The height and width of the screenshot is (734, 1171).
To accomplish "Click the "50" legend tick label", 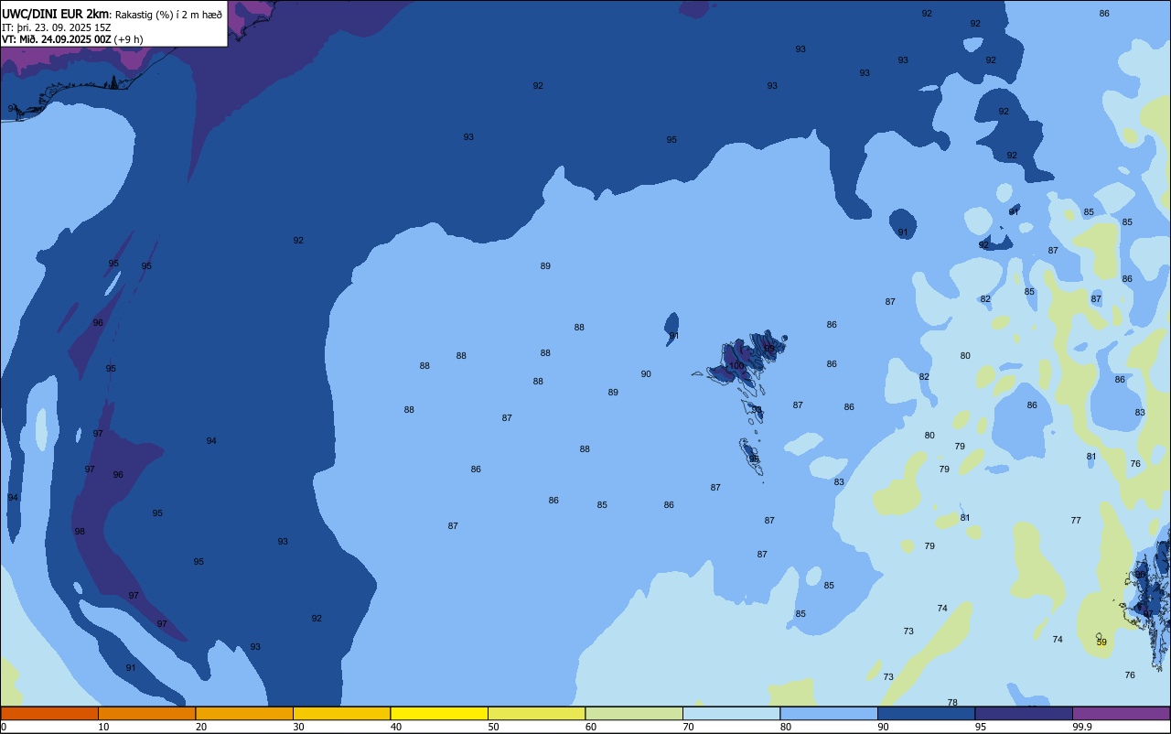I will pyautogui.click(x=494, y=727).
